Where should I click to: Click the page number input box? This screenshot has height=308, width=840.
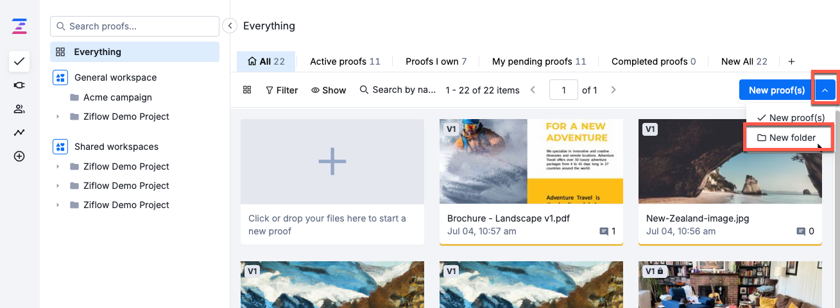point(564,90)
